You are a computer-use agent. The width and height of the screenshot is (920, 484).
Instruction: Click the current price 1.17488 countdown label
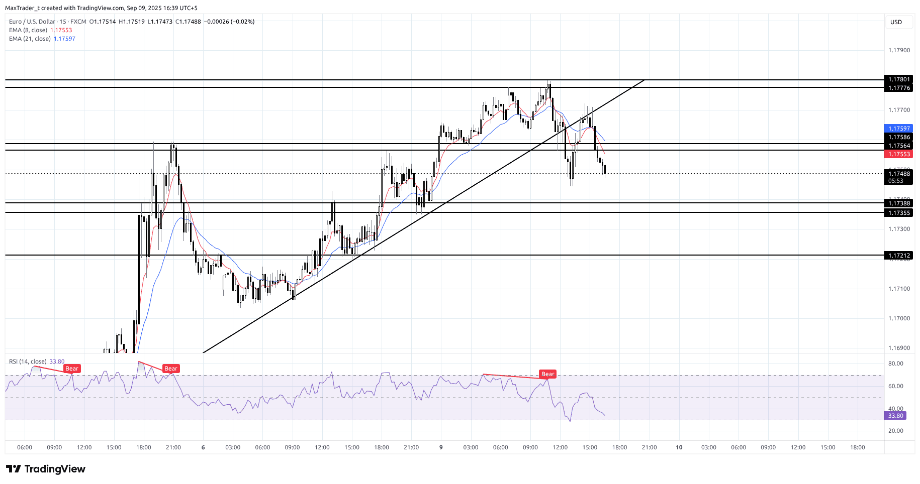(x=898, y=177)
